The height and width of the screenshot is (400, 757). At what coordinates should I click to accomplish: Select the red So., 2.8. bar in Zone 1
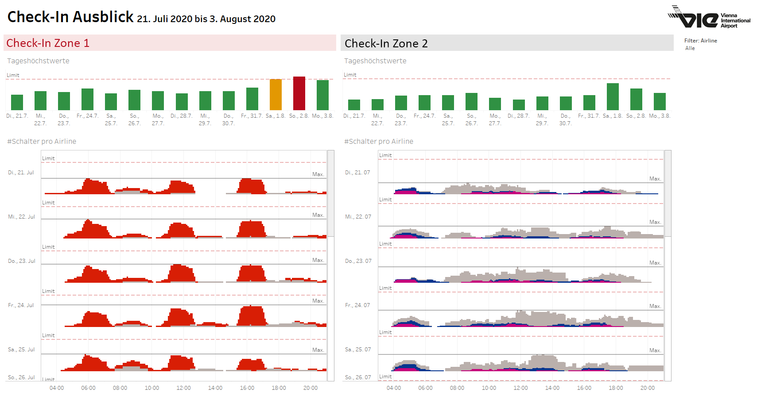pyautogui.click(x=299, y=93)
